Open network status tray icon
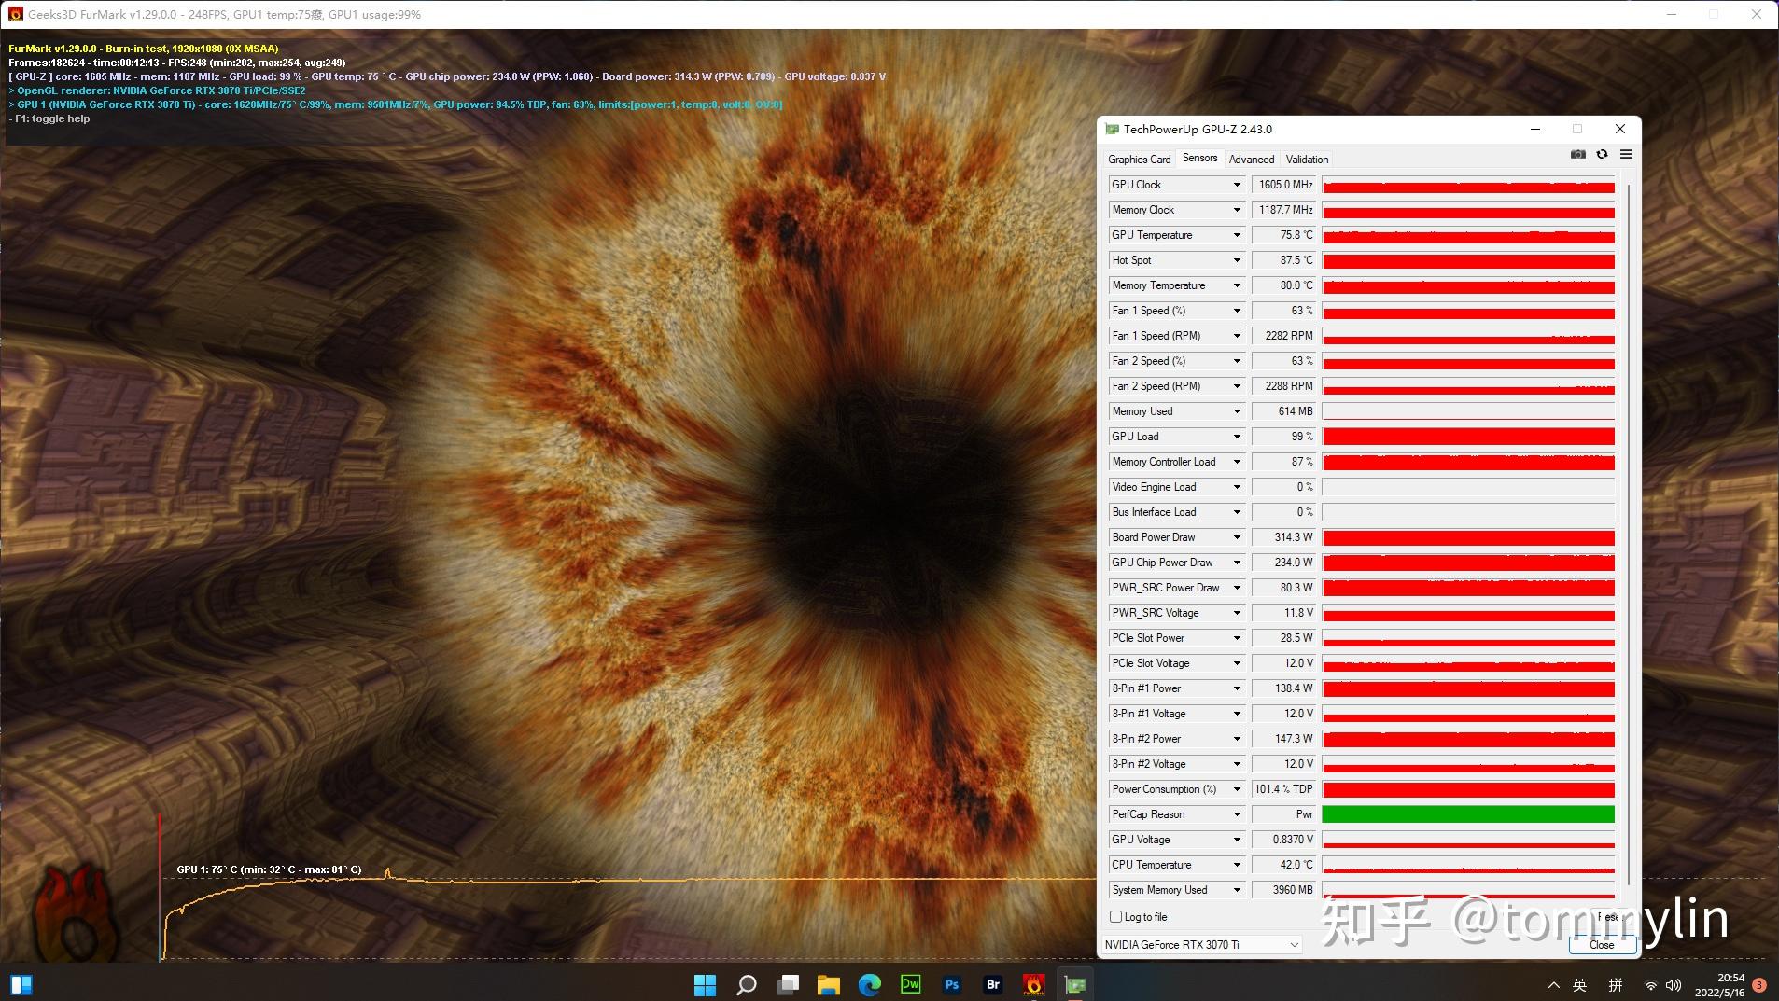Viewport: 1779px width, 1001px height. tap(1650, 985)
